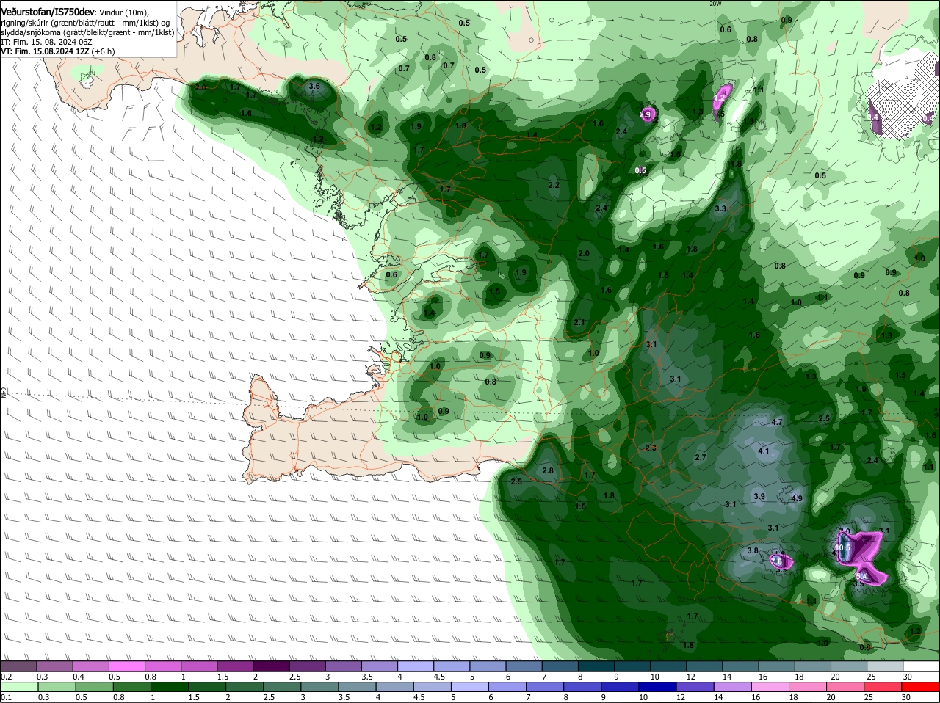
Task: Click the 2.1 precipitation value on the map
Action: tap(579, 322)
